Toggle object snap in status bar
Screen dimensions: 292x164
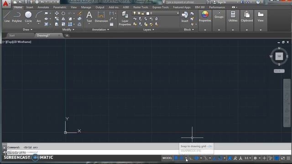pos(220,158)
